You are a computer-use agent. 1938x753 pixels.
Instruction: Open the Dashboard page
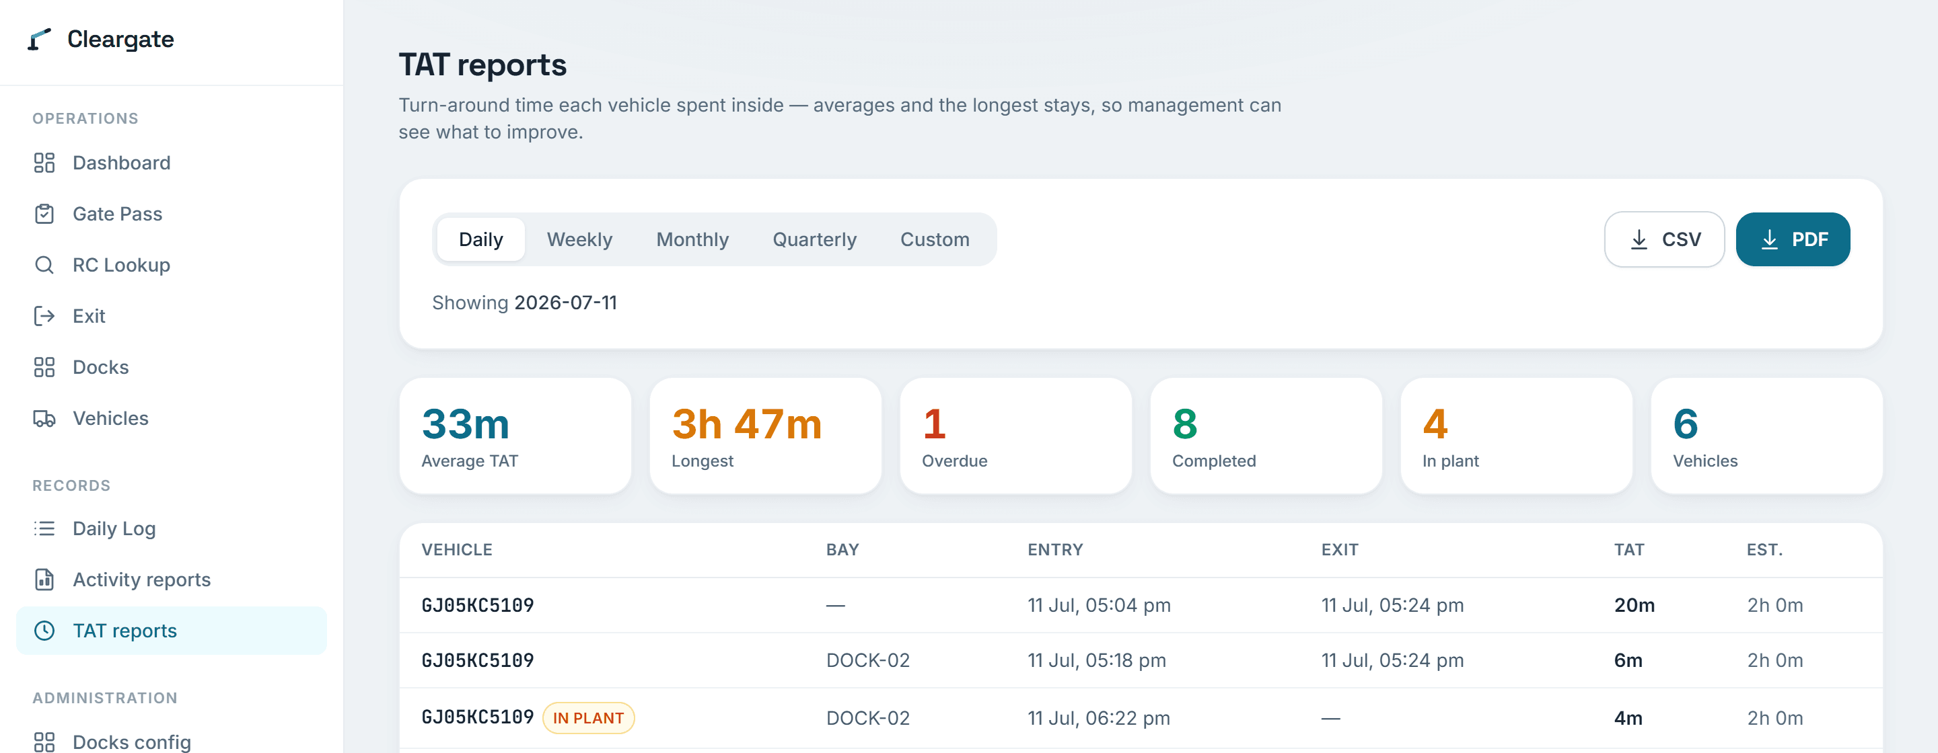click(x=172, y=163)
